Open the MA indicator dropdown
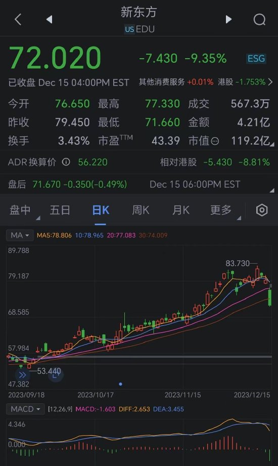 click(x=20, y=235)
